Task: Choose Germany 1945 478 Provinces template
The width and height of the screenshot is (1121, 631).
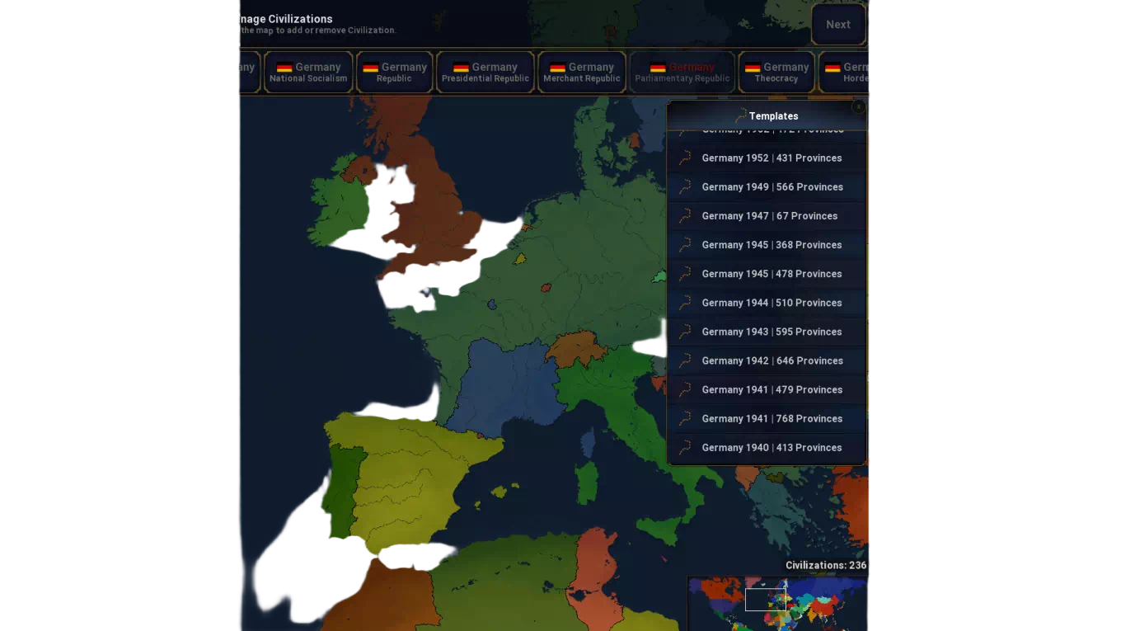Action: pyautogui.click(x=772, y=274)
